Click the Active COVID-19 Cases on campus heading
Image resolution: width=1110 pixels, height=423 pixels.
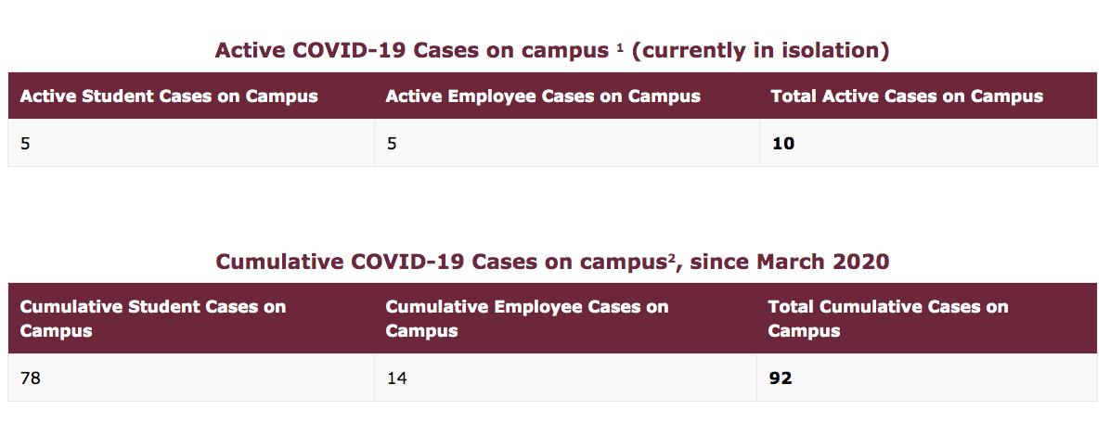[x=552, y=51]
